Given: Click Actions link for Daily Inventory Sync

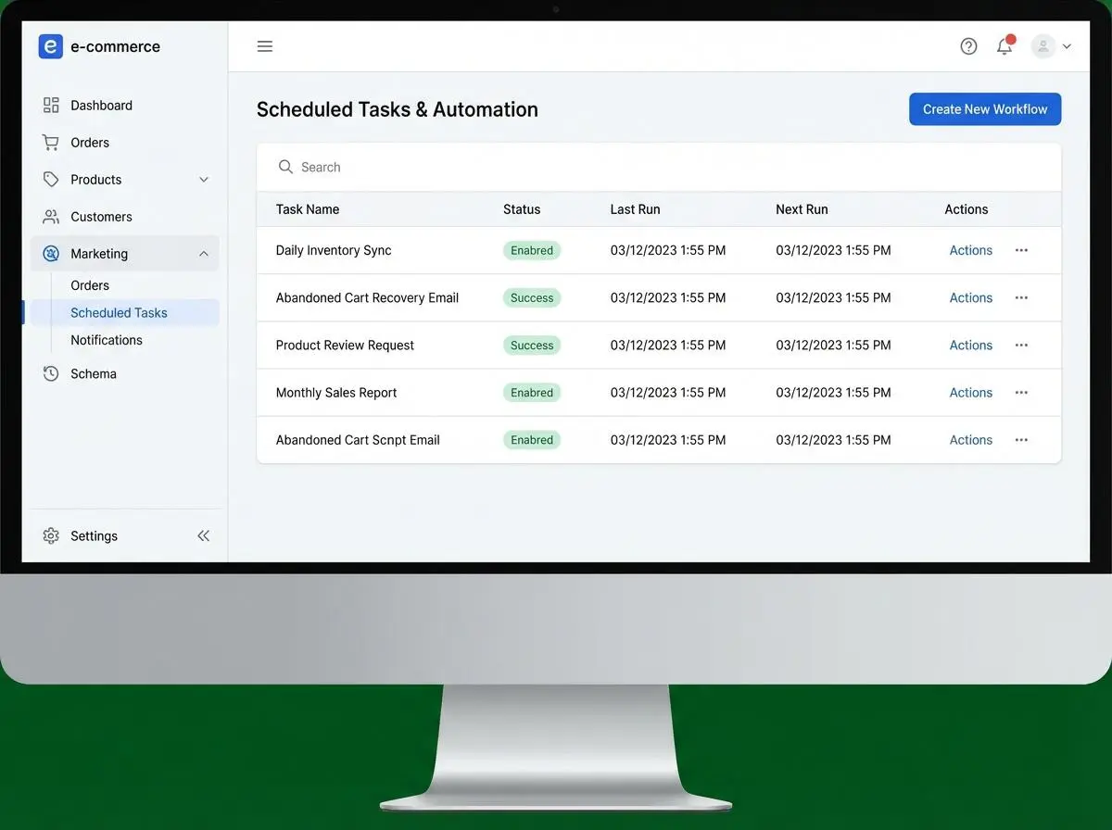Looking at the screenshot, I should [970, 250].
